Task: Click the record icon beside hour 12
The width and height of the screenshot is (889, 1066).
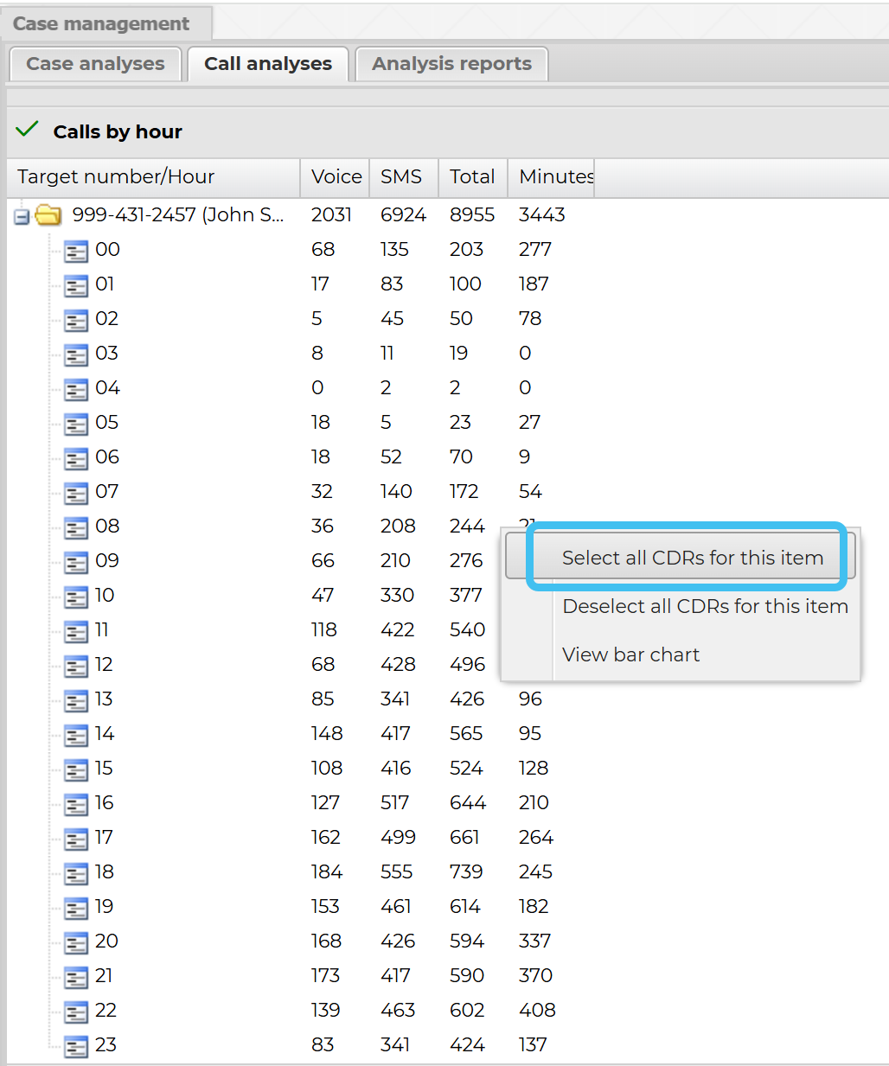Action: click(76, 665)
